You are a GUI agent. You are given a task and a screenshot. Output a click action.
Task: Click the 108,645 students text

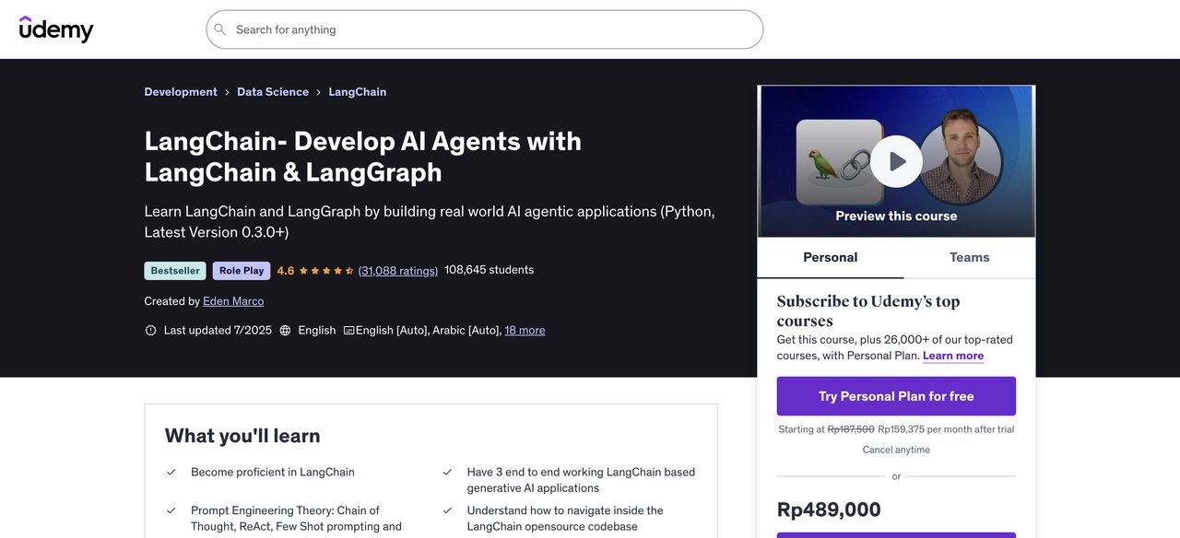pos(489,270)
